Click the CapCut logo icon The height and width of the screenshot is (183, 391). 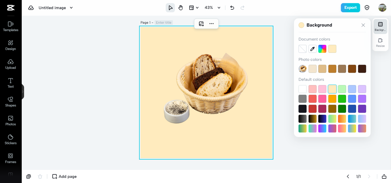[11, 8]
